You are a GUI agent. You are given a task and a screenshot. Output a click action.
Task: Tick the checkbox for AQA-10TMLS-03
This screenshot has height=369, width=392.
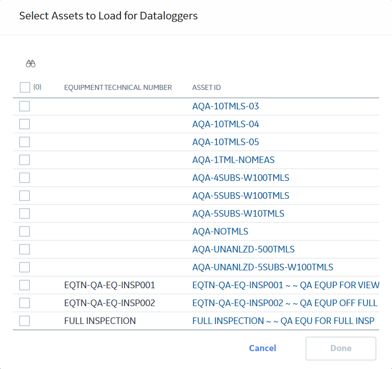click(x=24, y=106)
